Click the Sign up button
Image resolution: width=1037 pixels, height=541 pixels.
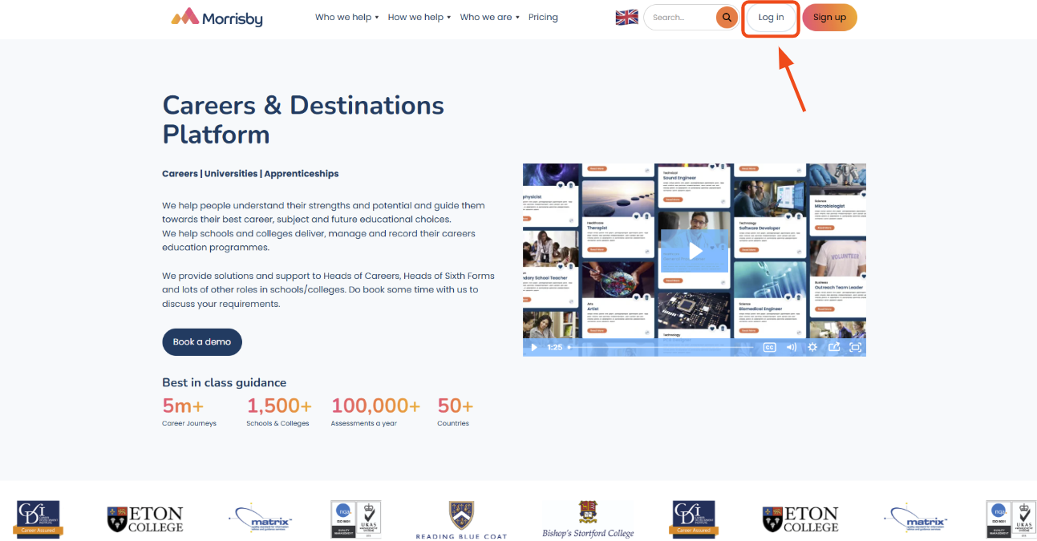829,18
